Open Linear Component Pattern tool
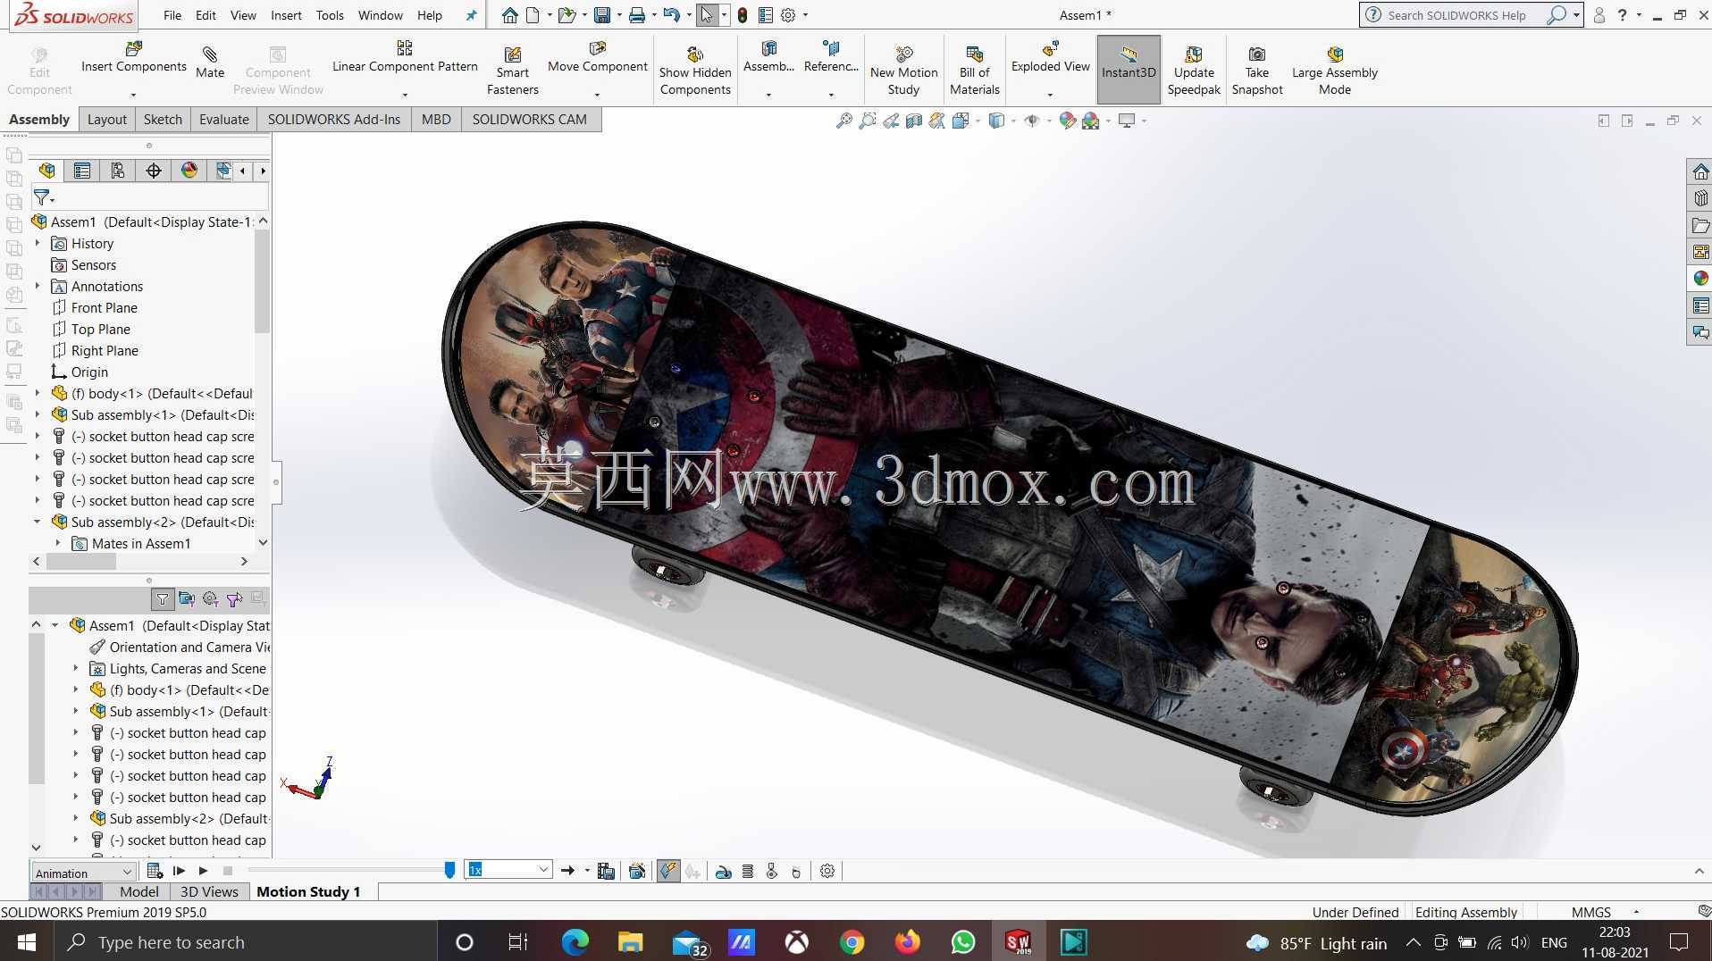This screenshot has width=1712, height=961. click(405, 57)
